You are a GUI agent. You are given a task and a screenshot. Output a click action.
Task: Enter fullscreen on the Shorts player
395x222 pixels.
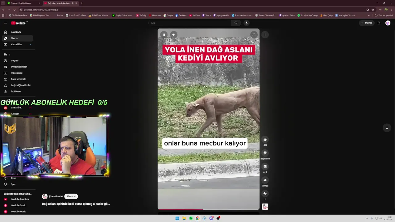(x=254, y=35)
